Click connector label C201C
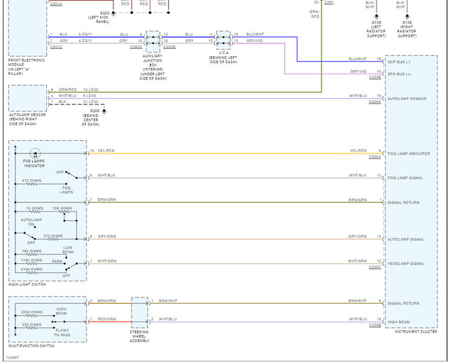455x364 pixels. pos(56,47)
